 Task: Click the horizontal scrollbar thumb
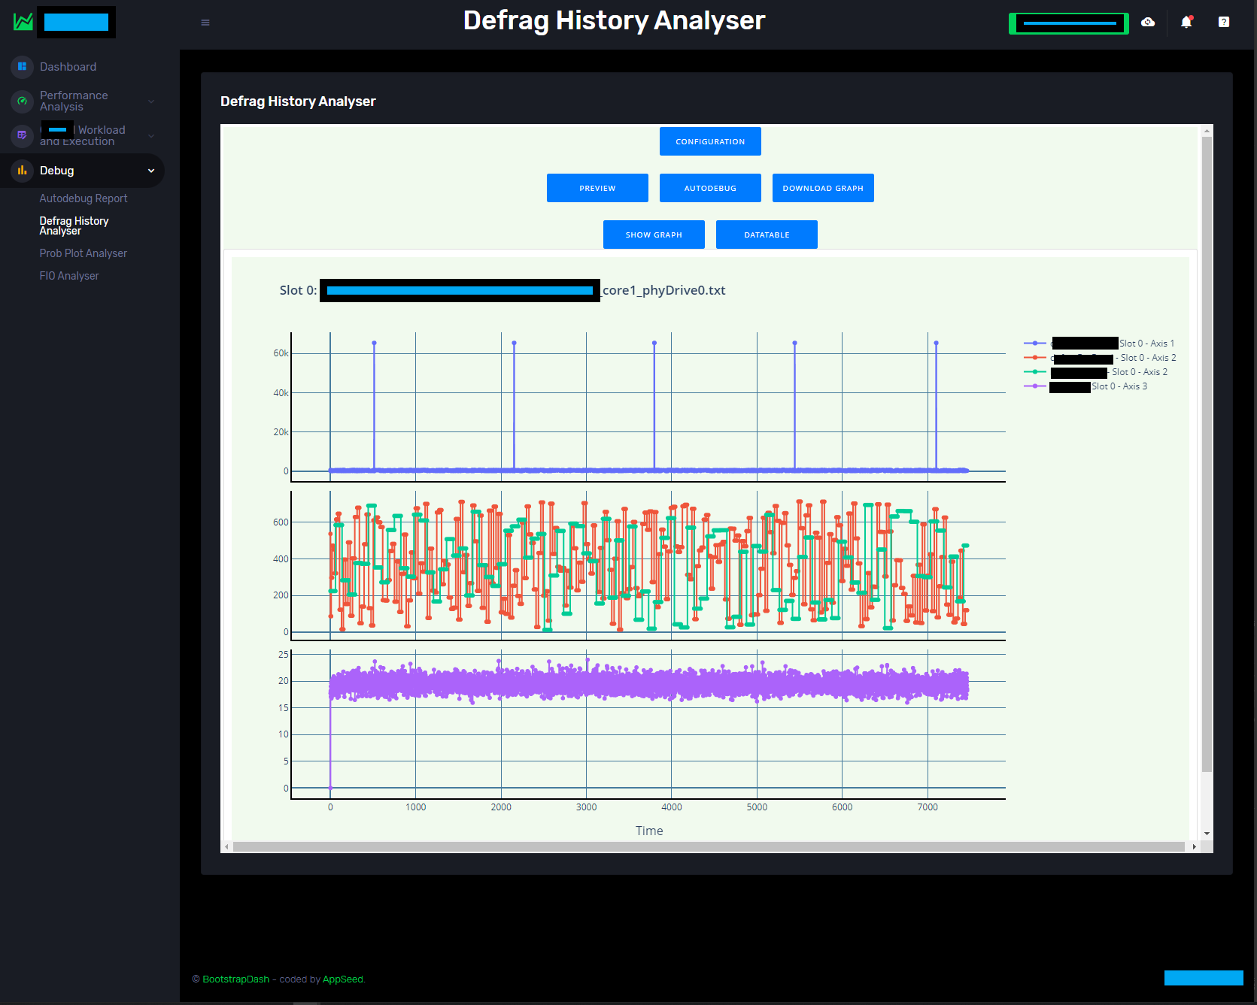(709, 846)
